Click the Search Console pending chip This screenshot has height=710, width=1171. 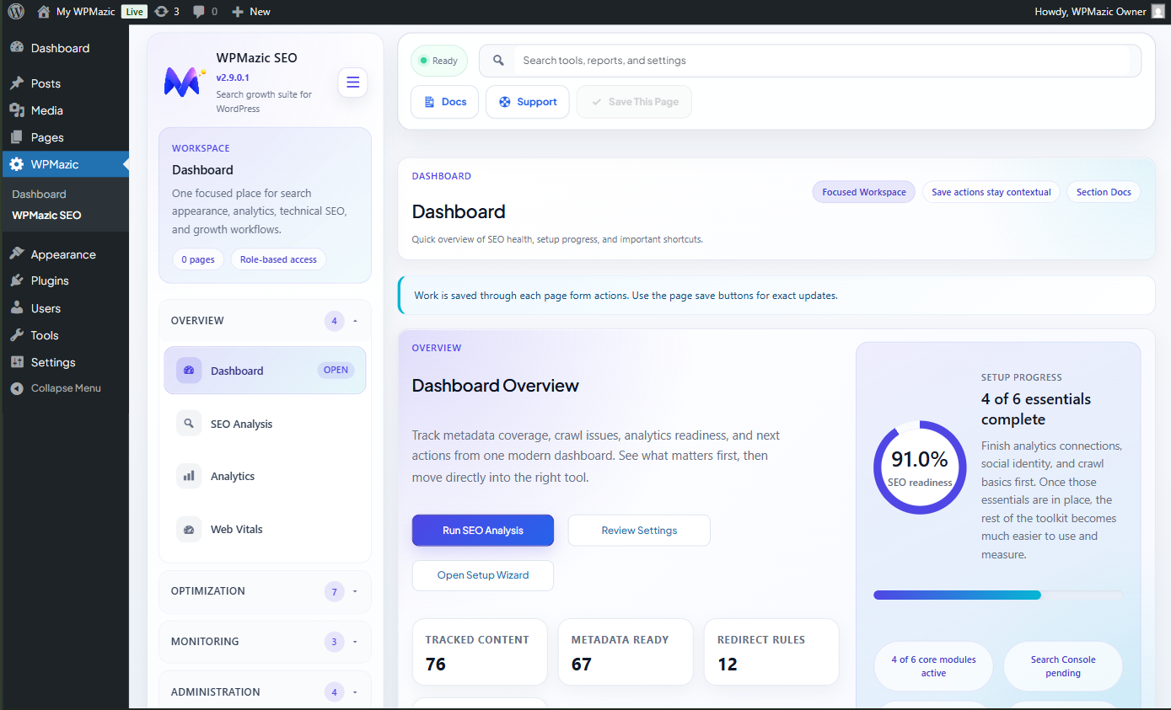coord(1063,666)
